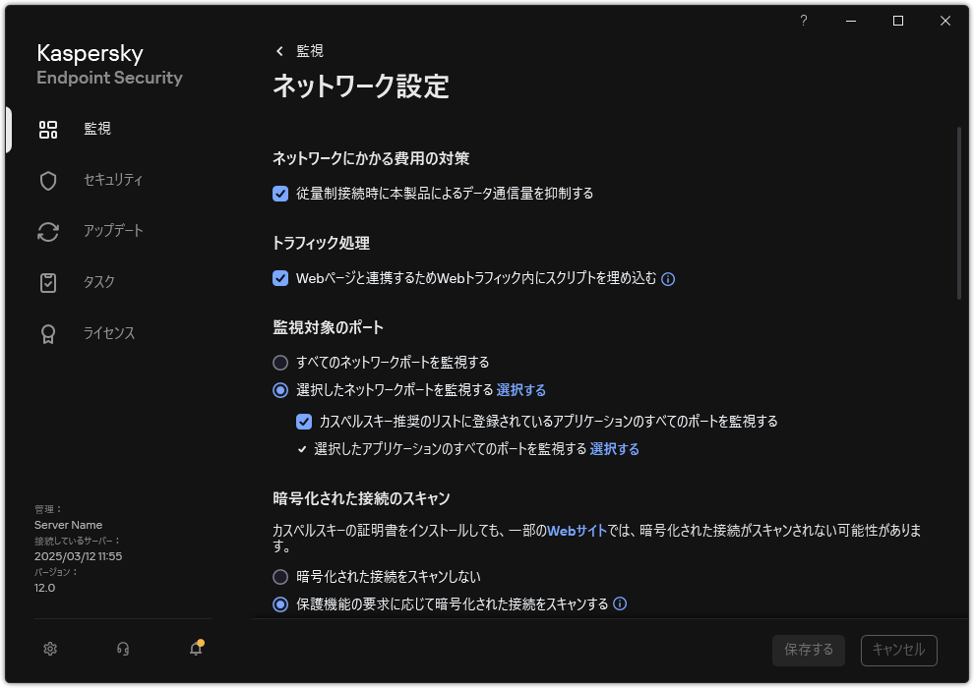The image size is (974, 688).
Task: Open notifications via bell icon
Action: tap(195, 650)
